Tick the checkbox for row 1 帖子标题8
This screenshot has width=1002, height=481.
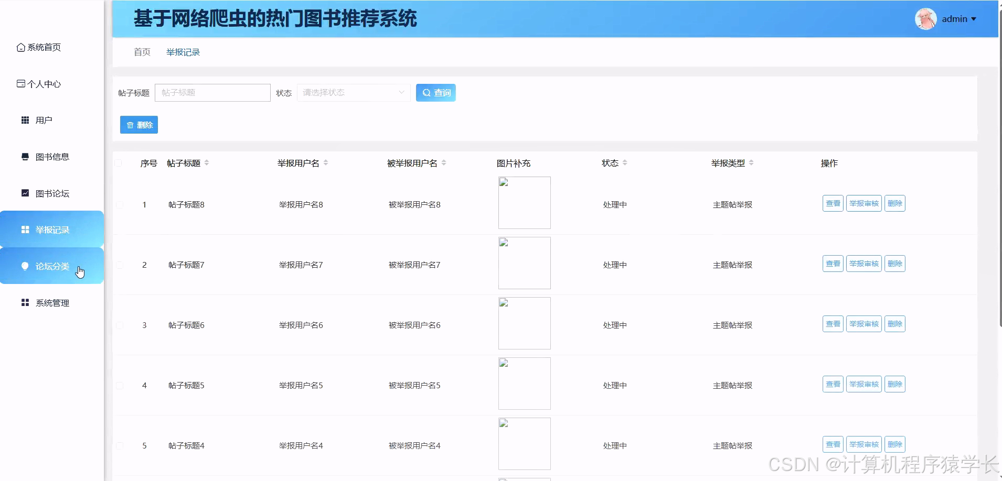119,204
